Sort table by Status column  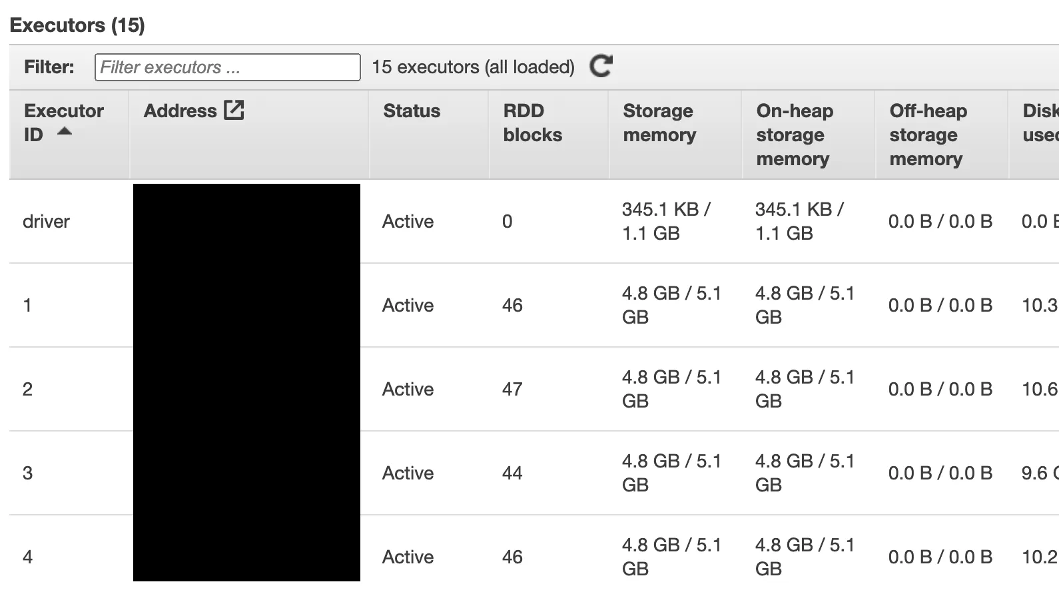[x=411, y=111]
